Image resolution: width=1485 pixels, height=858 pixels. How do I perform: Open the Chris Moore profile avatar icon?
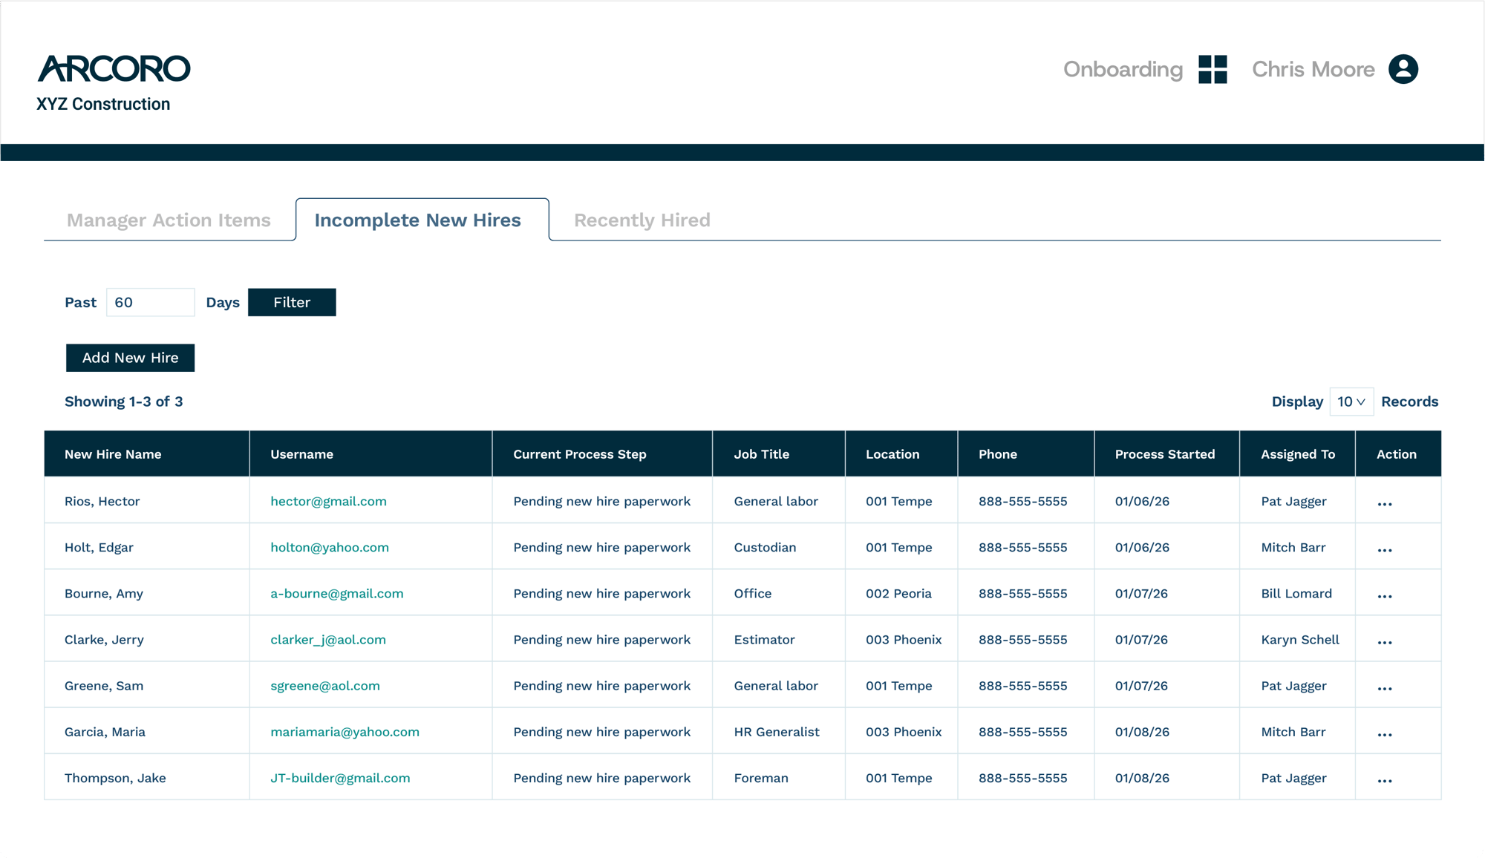[1403, 69]
